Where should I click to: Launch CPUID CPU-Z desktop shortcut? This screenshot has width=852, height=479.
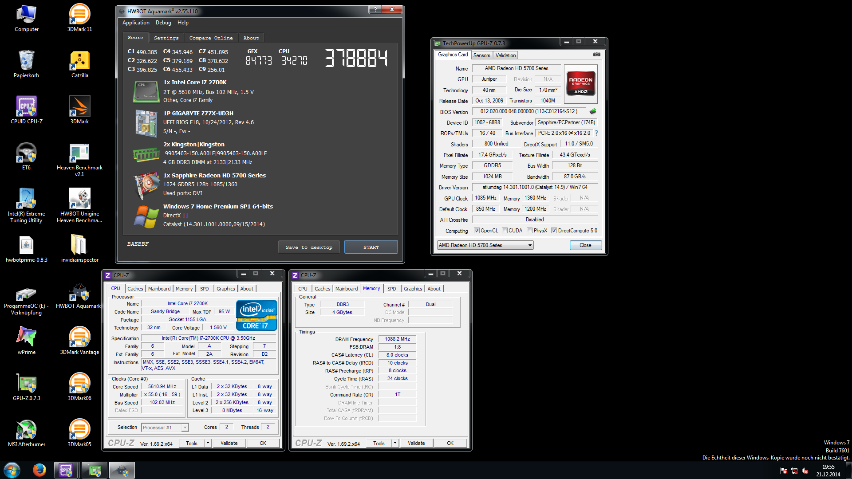pyautogui.click(x=27, y=110)
